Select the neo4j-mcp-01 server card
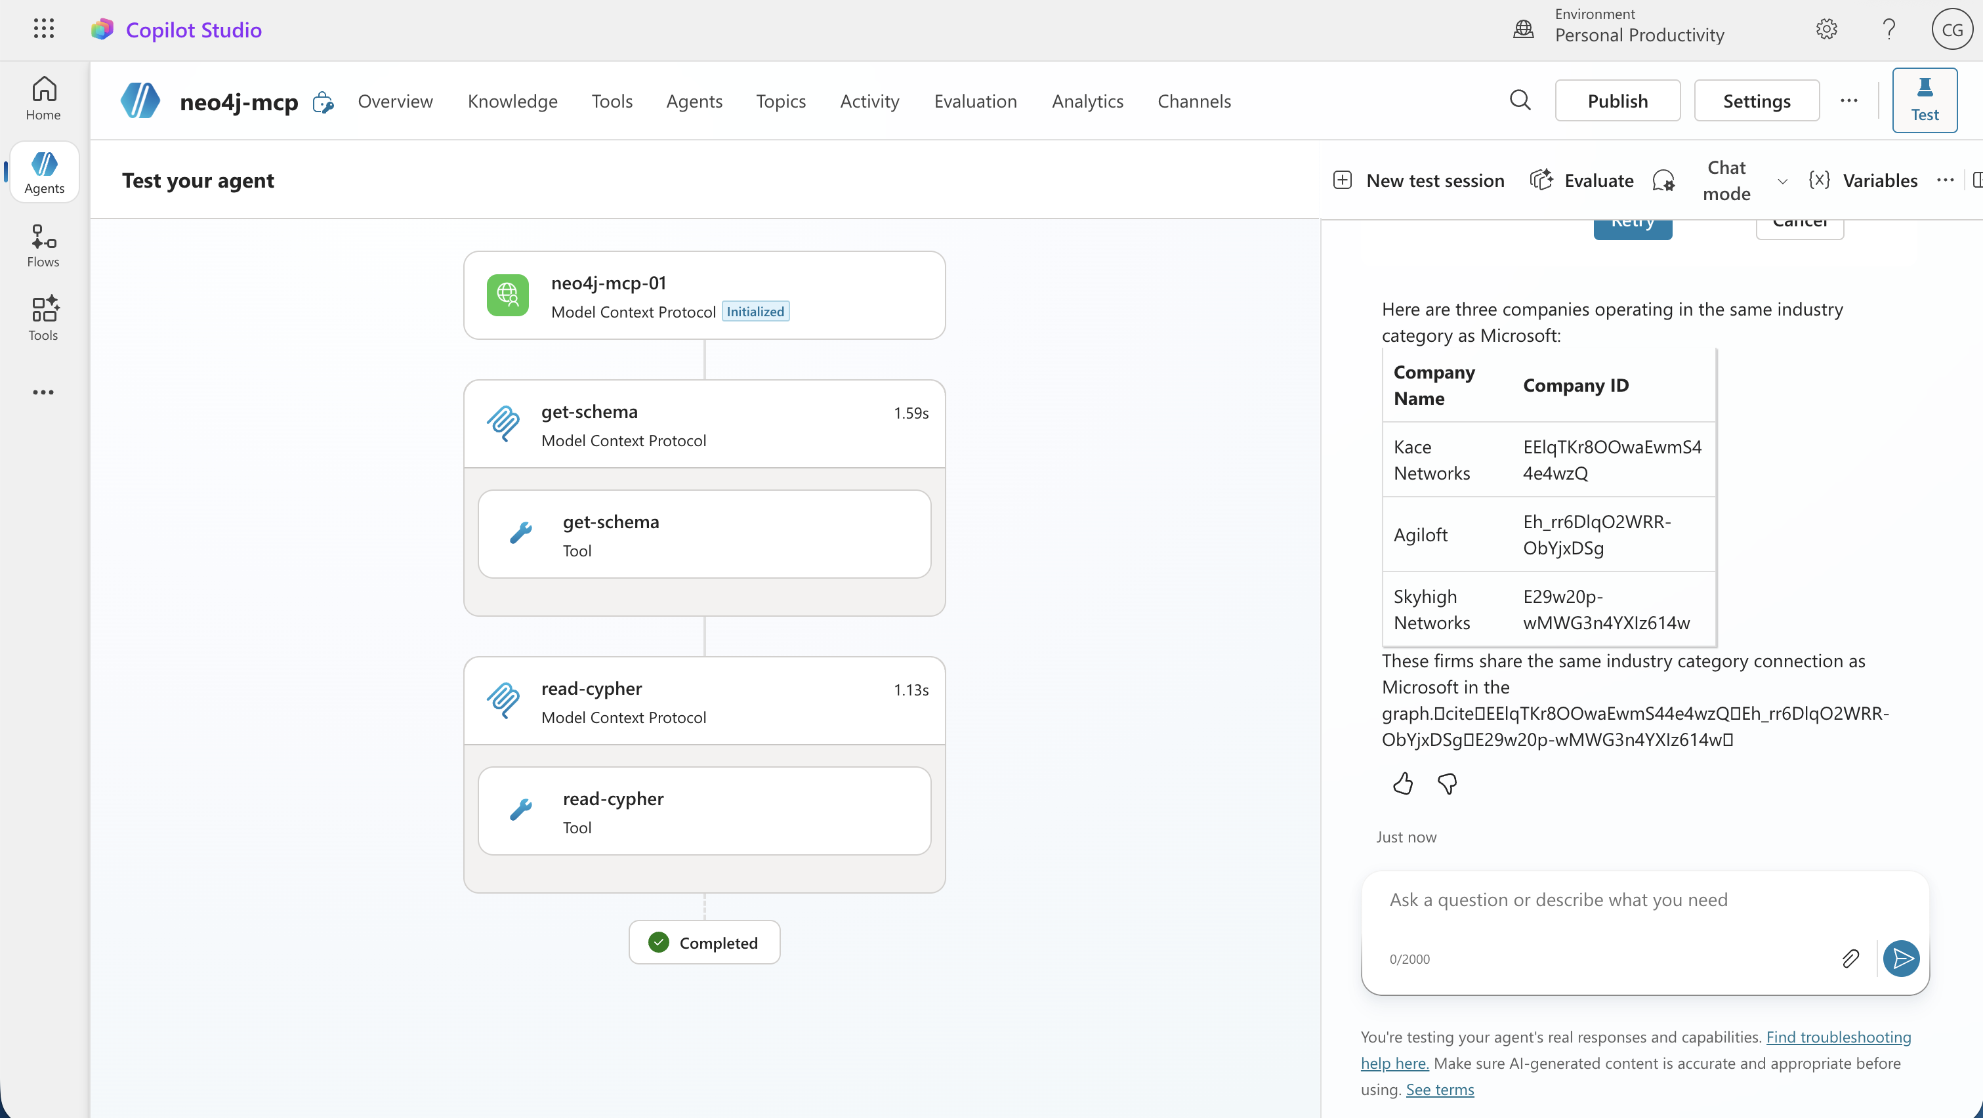Screen dimensions: 1983x1118 704,295
